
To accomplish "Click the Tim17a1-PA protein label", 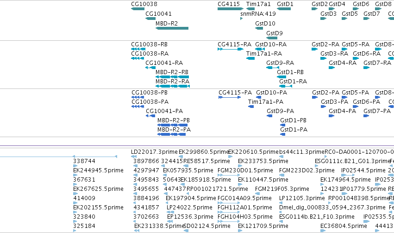I will pos(266,102).
